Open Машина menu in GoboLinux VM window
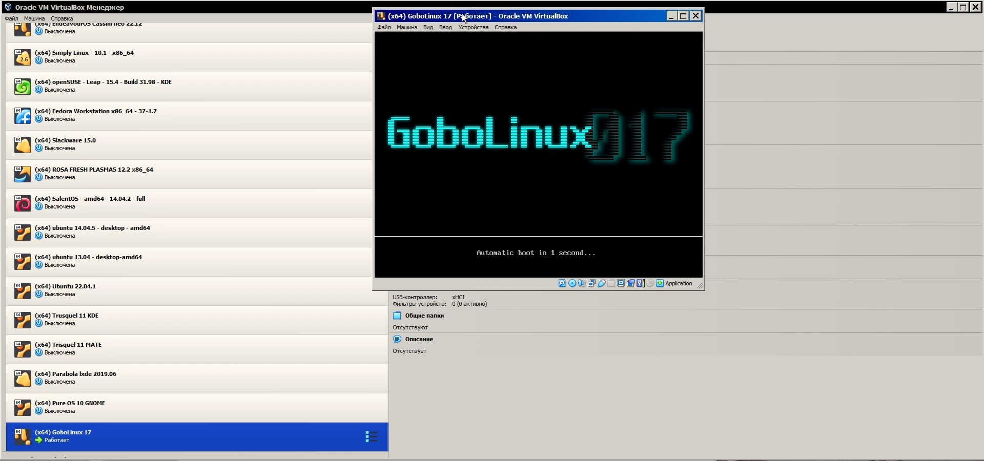 (407, 27)
